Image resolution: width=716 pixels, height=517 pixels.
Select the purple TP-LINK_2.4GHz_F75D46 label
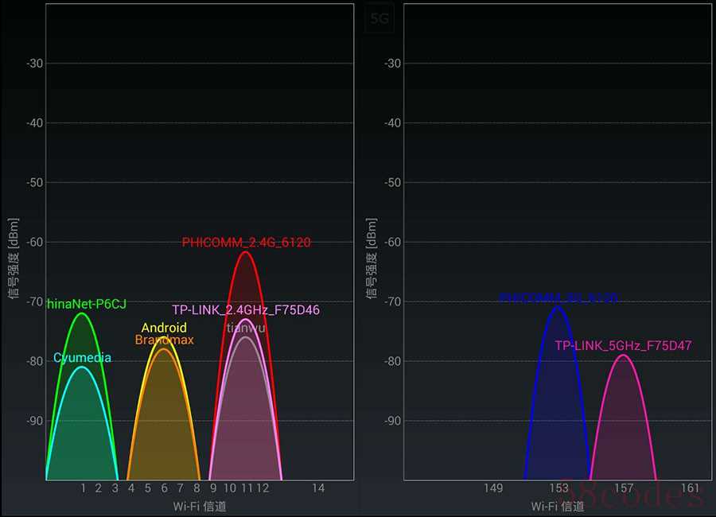(x=246, y=309)
